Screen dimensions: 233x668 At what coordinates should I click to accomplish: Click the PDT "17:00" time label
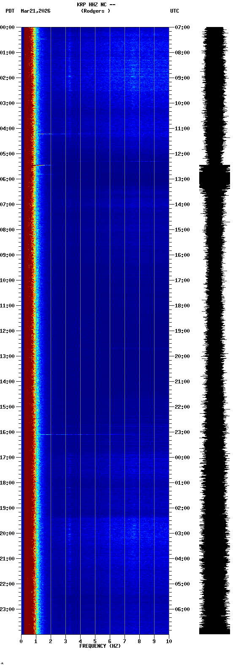coord(8,458)
